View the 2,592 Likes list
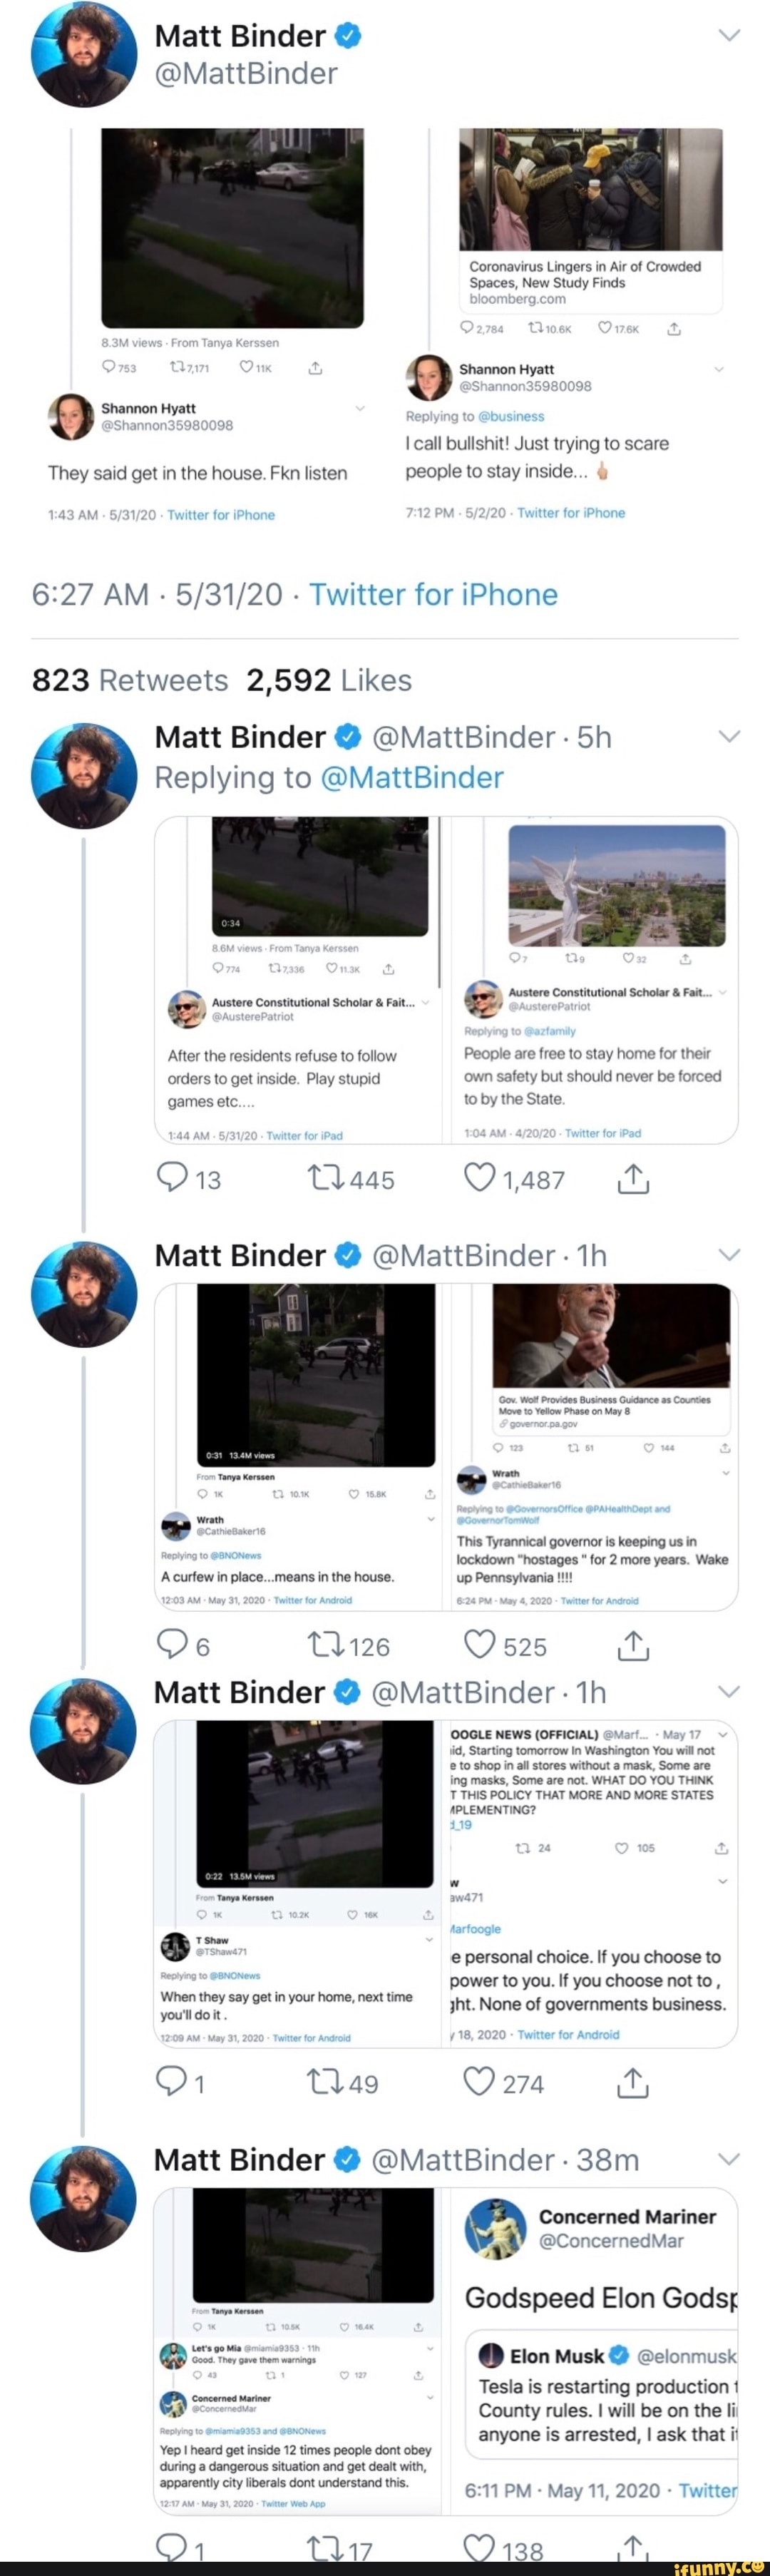Viewport: 770px width, 2576px height. [x=329, y=680]
